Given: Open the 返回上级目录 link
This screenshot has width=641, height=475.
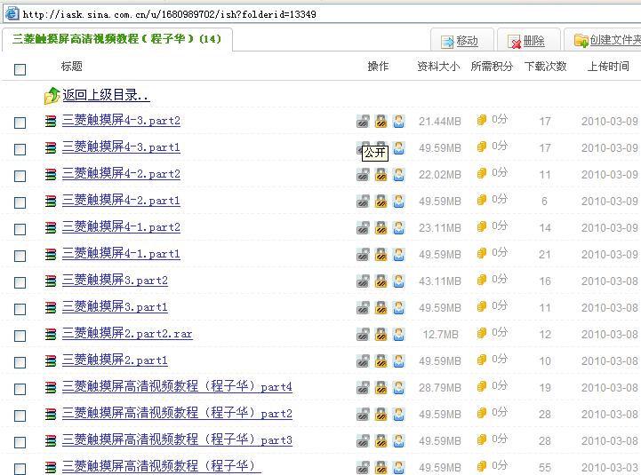Looking at the screenshot, I should pyautogui.click(x=106, y=95).
